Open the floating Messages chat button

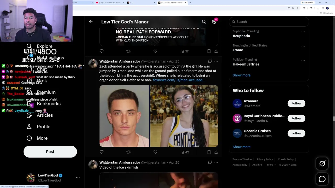pos(322,179)
